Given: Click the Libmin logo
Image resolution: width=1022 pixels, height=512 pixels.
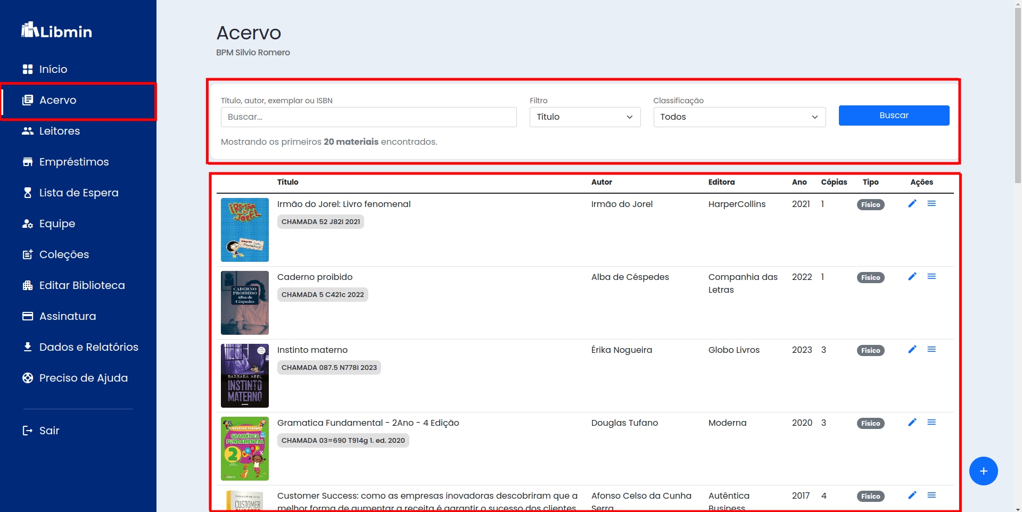Looking at the screenshot, I should click(56, 31).
